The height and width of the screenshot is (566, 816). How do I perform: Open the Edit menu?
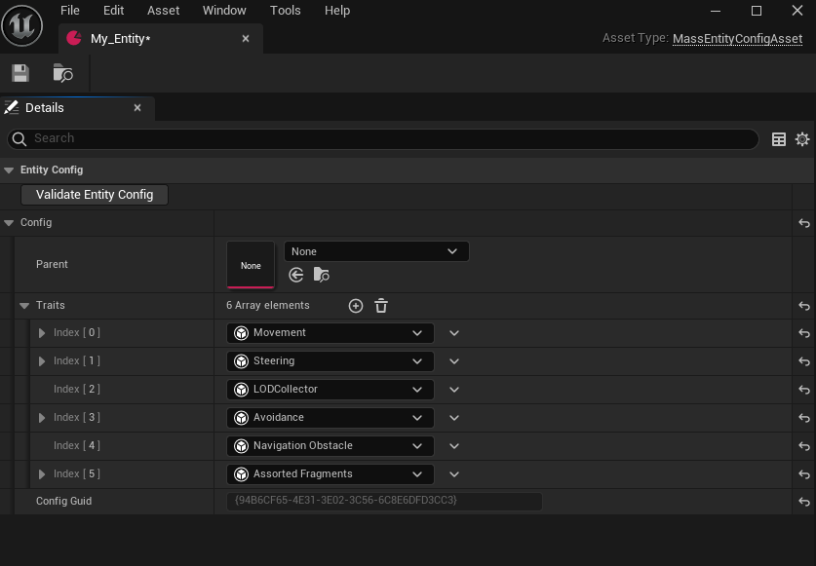[x=113, y=11]
